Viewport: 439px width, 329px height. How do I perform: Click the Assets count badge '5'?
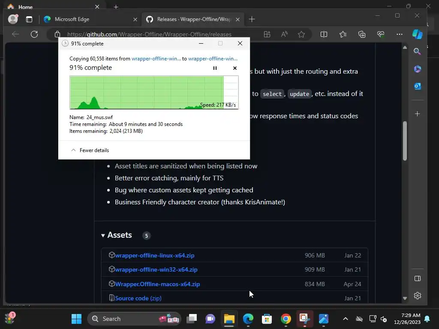(x=146, y=236)
